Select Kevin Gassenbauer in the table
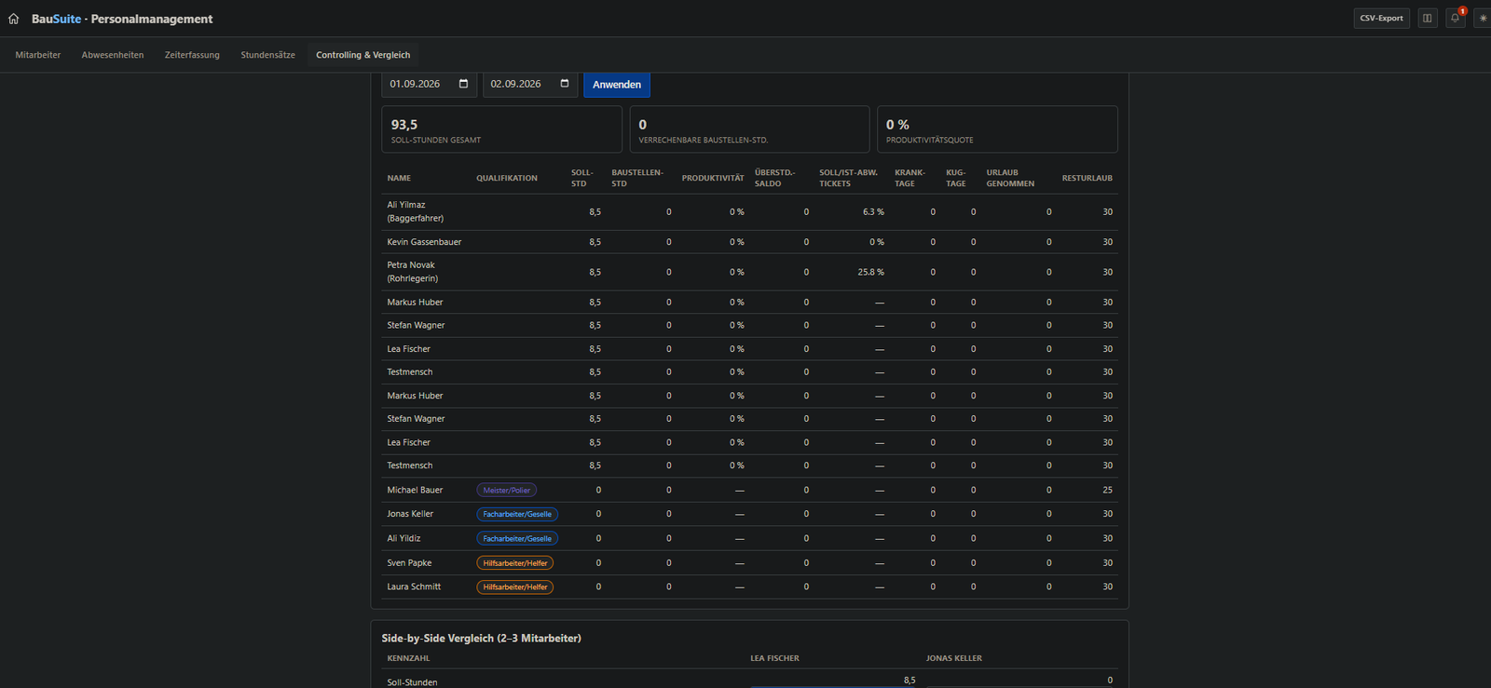The height and width of the screenshot is (688, 1491). [424, 242]
